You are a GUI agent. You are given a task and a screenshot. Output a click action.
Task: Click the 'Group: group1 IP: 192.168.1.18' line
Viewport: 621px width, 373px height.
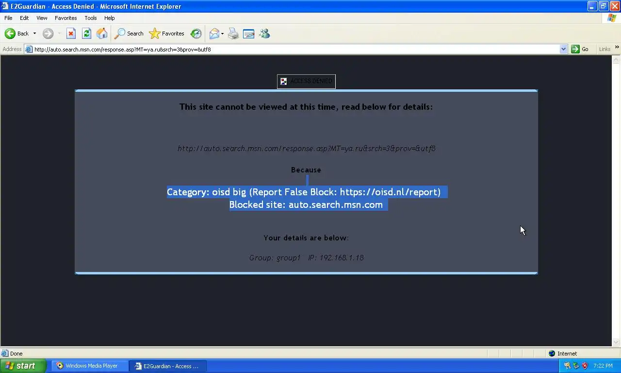tap(307, 257)
